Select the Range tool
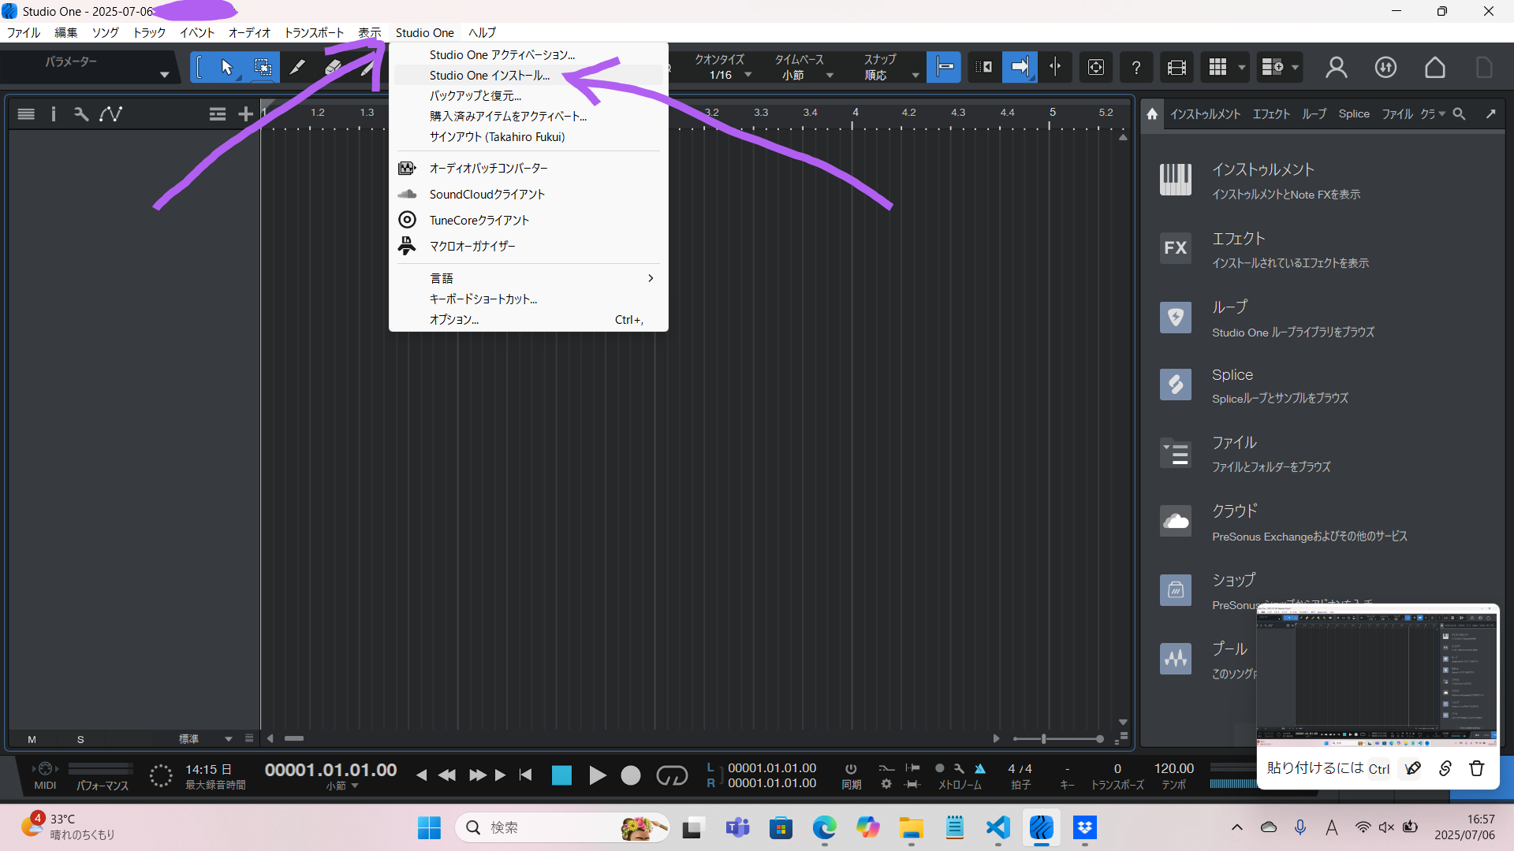1514x851 pixels. (263, 67)
